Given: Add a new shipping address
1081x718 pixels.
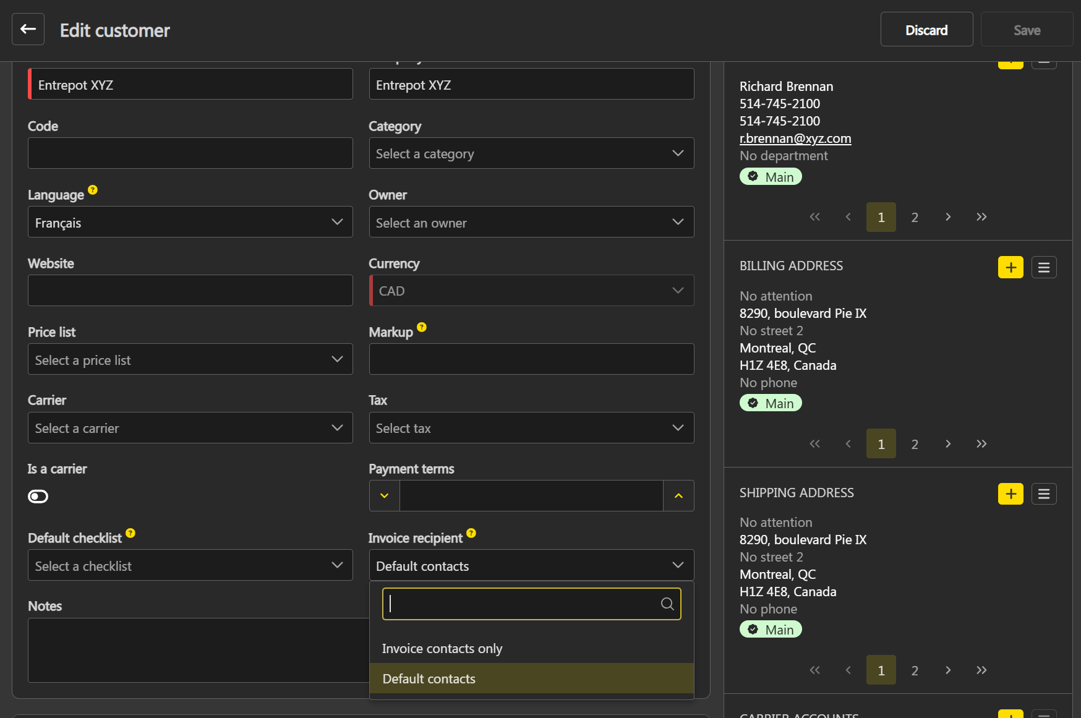Looking at the screenshot, I should [1011, 494].
